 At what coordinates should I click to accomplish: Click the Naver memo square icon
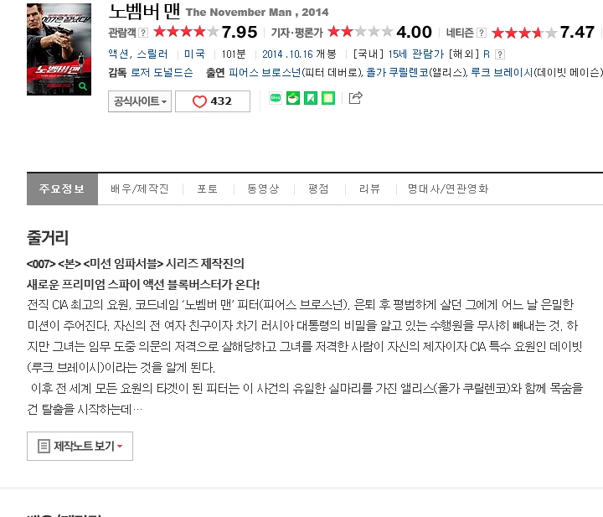pyautogui.click(x=328, y=99)
